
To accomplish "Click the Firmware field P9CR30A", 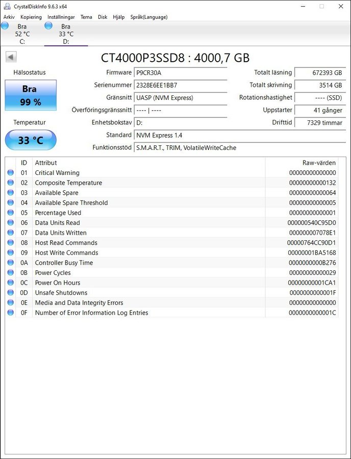I will pyautogui.click(x=180, y=73).
